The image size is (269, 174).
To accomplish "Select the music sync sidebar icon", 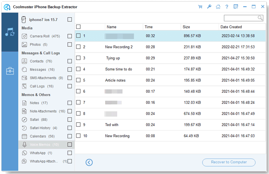I will click(10, 32).
